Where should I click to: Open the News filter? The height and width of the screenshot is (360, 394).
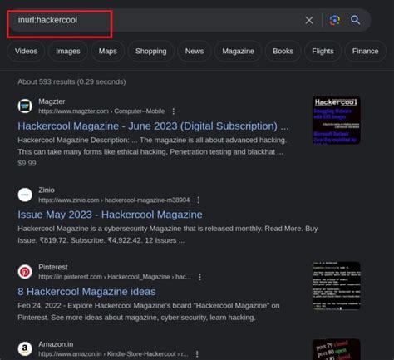(195, 51)
